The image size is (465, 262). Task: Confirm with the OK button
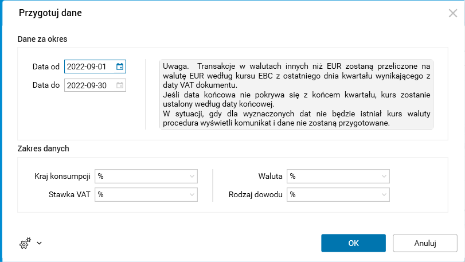tap(353, 243)
